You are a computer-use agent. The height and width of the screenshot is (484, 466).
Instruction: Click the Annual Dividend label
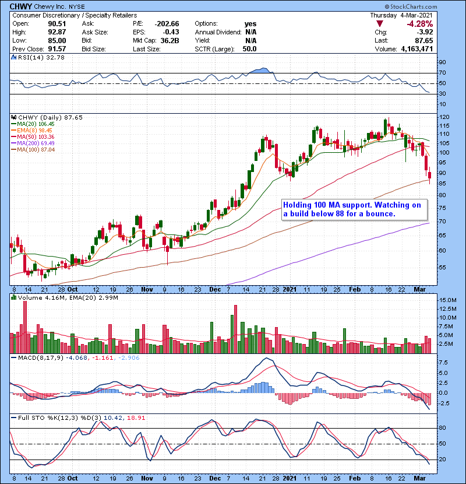click(x=218, y=32)
